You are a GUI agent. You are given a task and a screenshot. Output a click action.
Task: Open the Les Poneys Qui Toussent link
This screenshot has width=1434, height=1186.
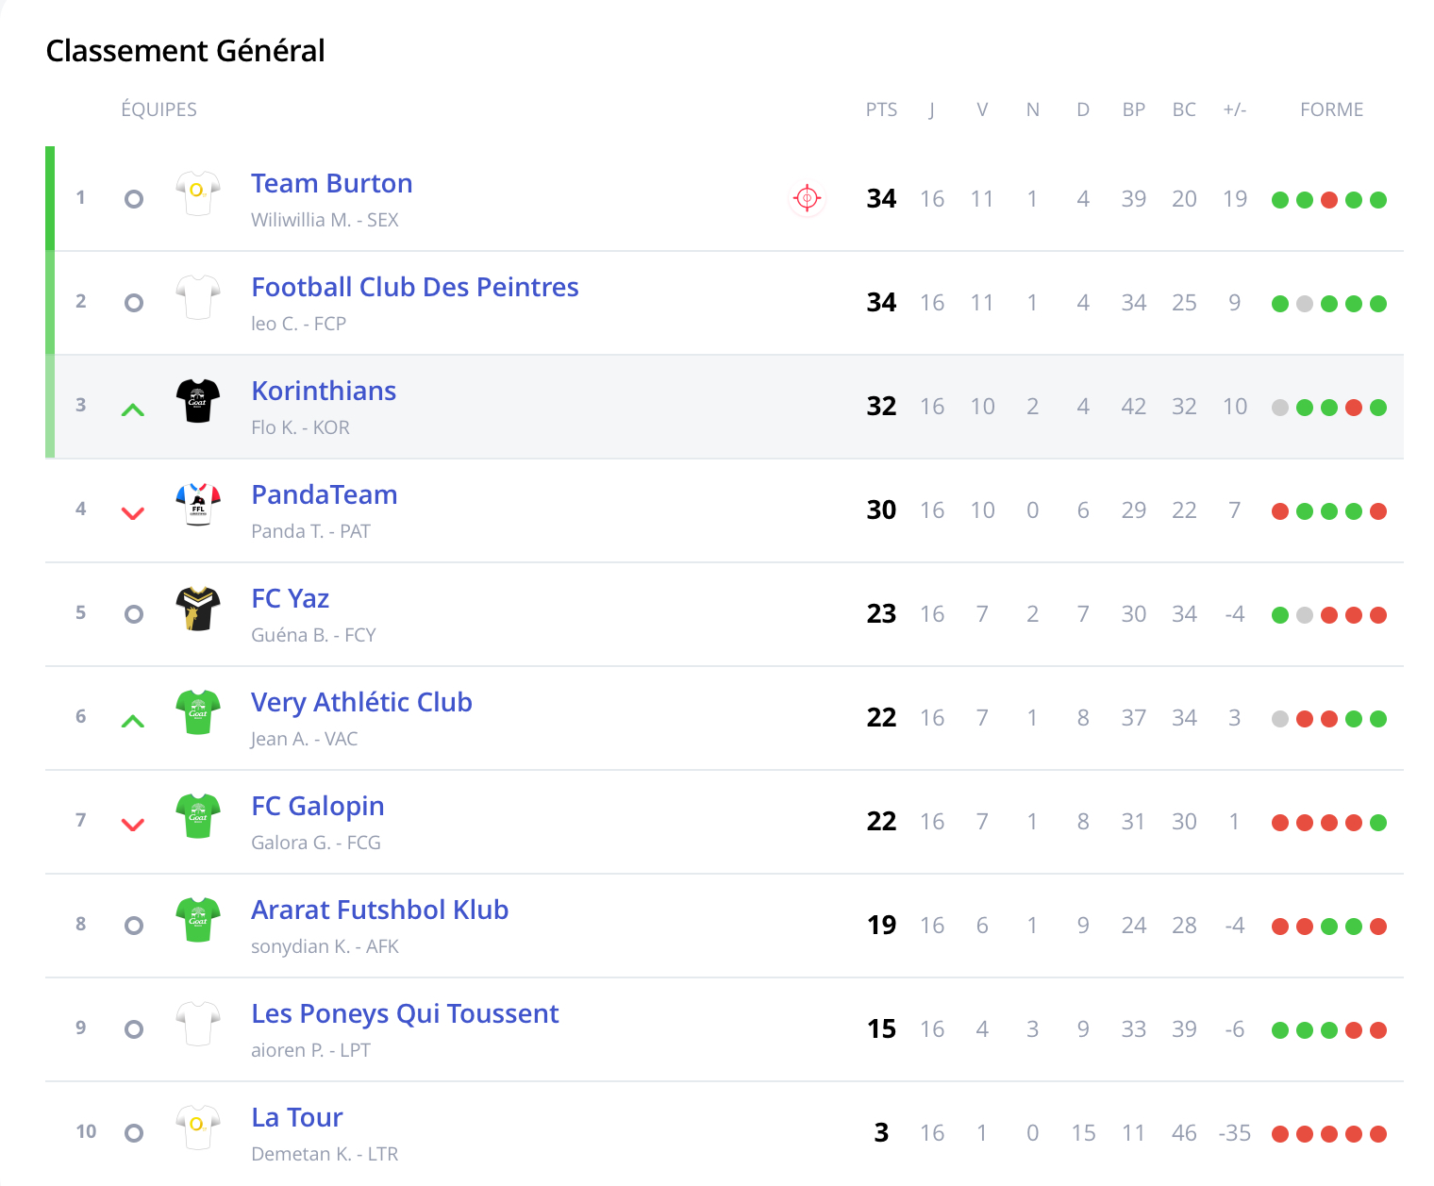click(405, 1013)
